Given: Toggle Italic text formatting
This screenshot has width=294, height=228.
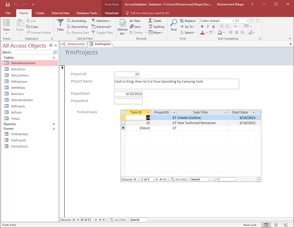Looking at the screenshot, I should (207, 27).
